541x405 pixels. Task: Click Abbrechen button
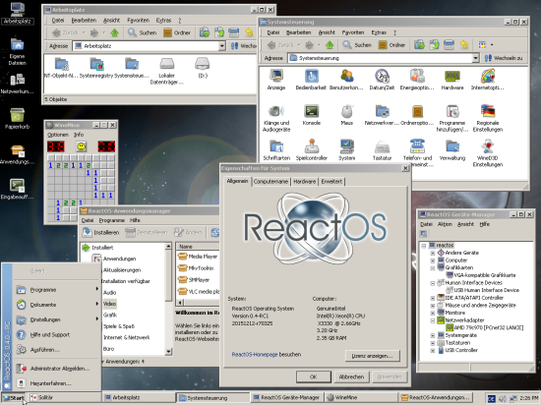tap(351, 376)
